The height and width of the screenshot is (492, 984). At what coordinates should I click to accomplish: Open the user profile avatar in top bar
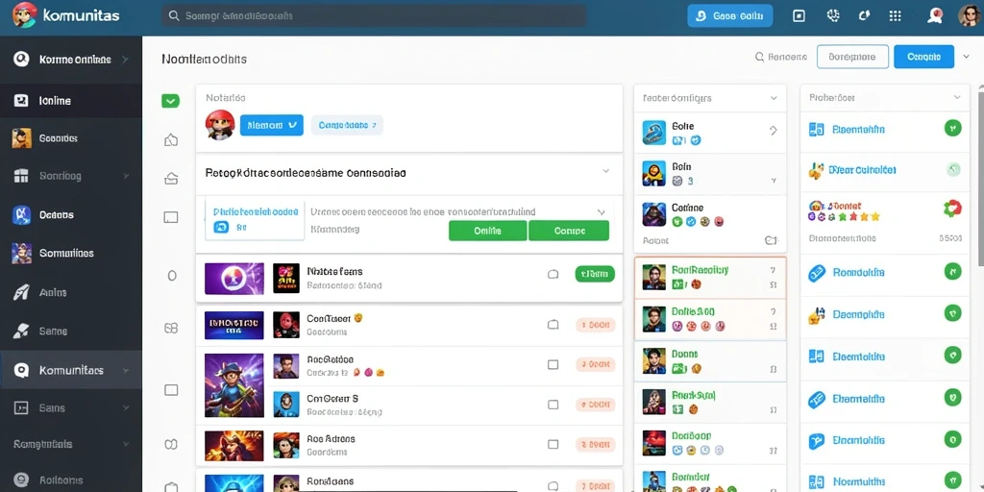(x=969, y=15)
